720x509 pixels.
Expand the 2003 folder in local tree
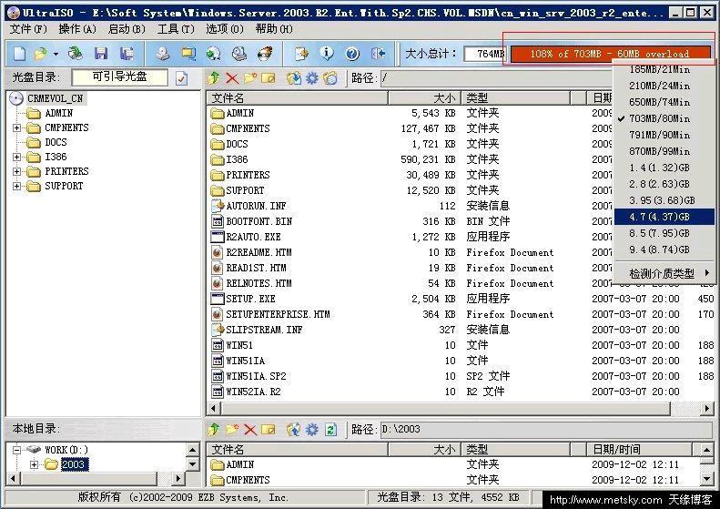pyautogui.click(x=34, y=465)
